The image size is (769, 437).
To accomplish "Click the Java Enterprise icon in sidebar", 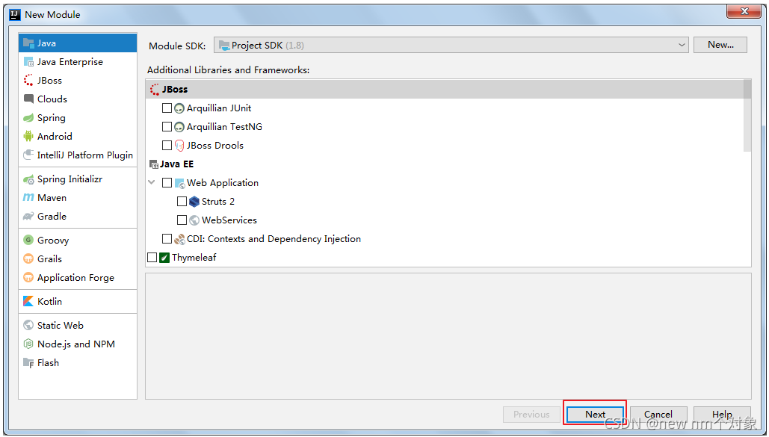I will 28,62.
